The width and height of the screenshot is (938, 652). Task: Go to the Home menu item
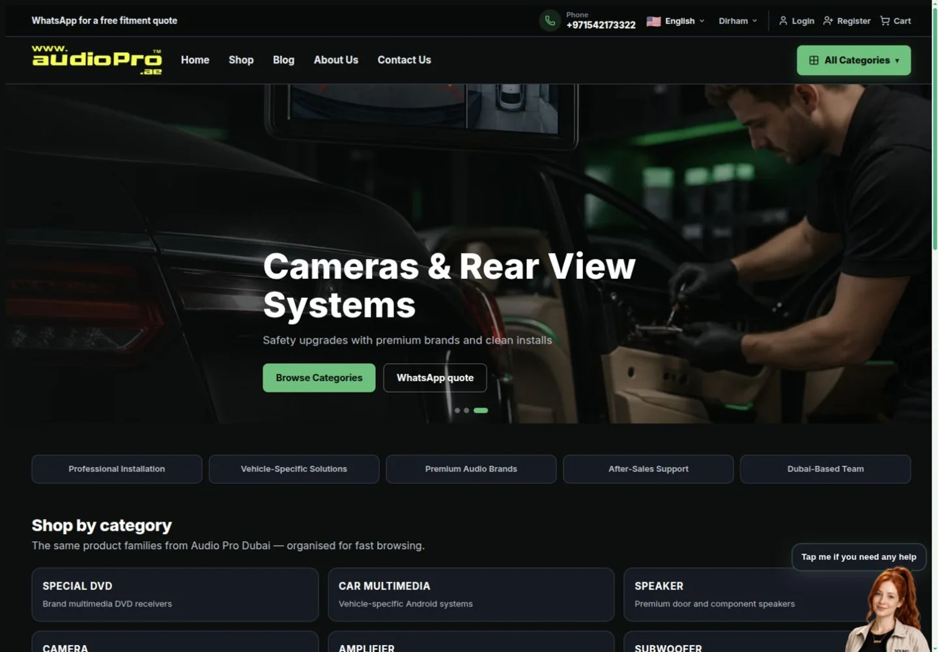coord(195,60)
